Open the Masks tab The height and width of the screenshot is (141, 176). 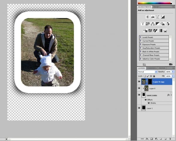pyautogui.click(x=157, y=6)
